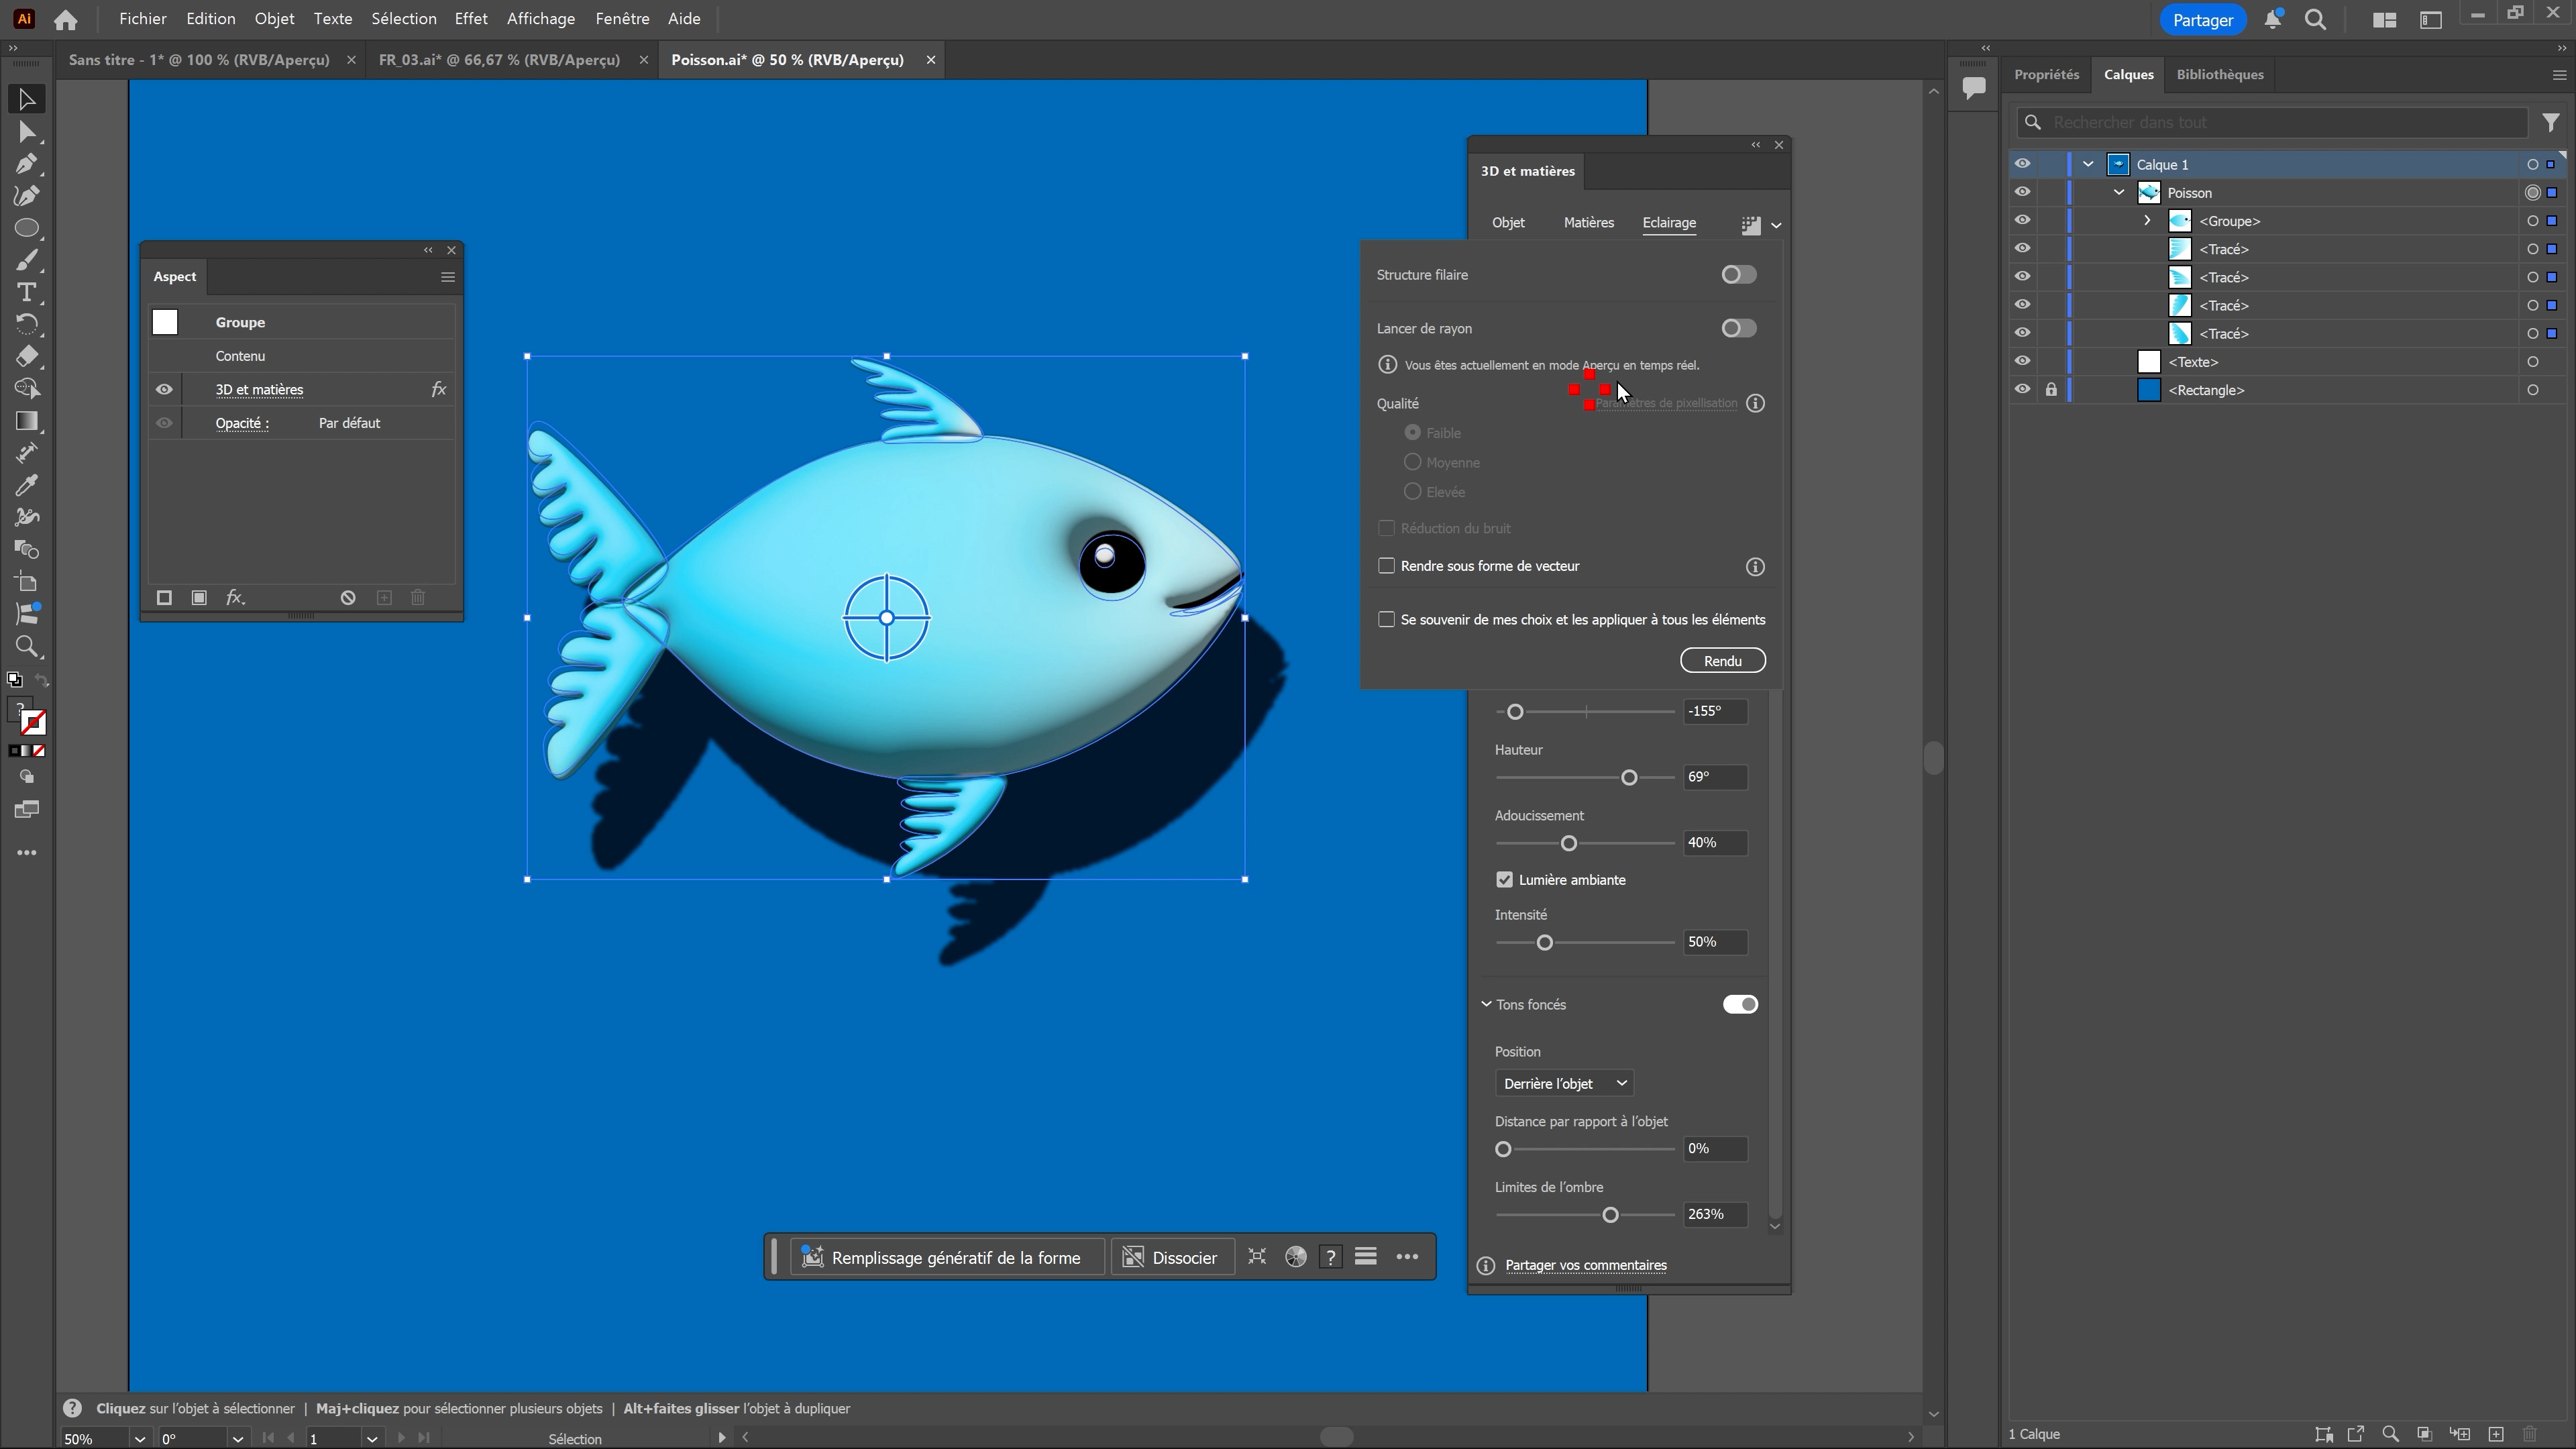Switch to the Propriétés panel tab
This screenshot has width=2576, height=1449.
click(x=2046, y=75)
